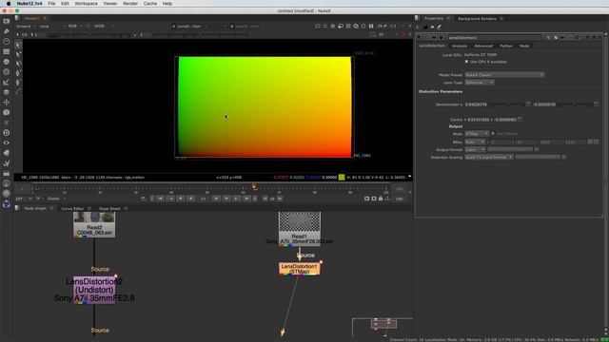Step forward one frame
The height and width of the screenshot is (342, 609).
pos(226,199)
